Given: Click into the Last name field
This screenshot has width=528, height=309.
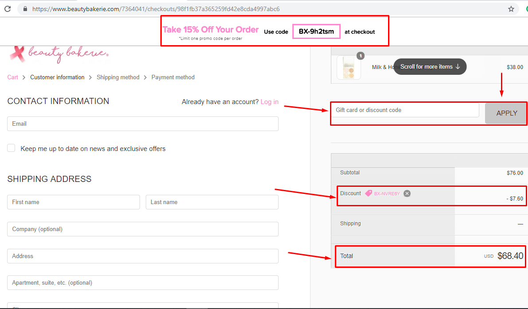Looking at the screenshot, I should pyautogui.click(x=212, y=202).
